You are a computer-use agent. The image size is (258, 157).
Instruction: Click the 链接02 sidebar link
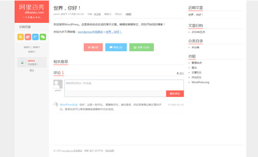pos(37,47)
